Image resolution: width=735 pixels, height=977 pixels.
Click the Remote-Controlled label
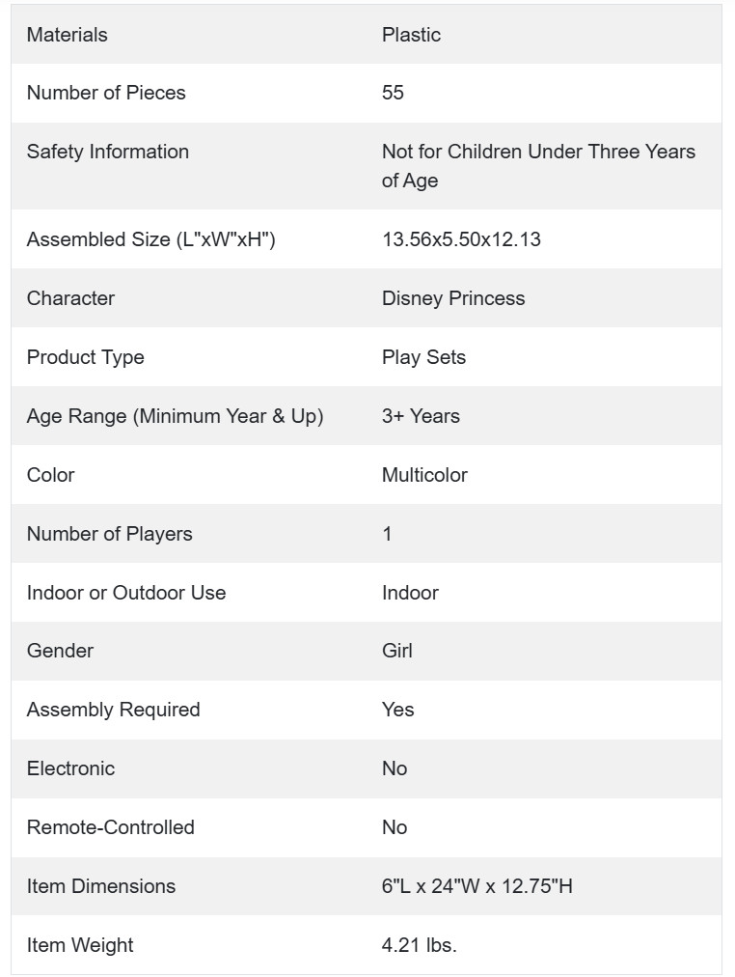click(110, 827)
